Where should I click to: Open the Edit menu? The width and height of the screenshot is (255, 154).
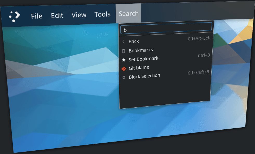(57, 16)
